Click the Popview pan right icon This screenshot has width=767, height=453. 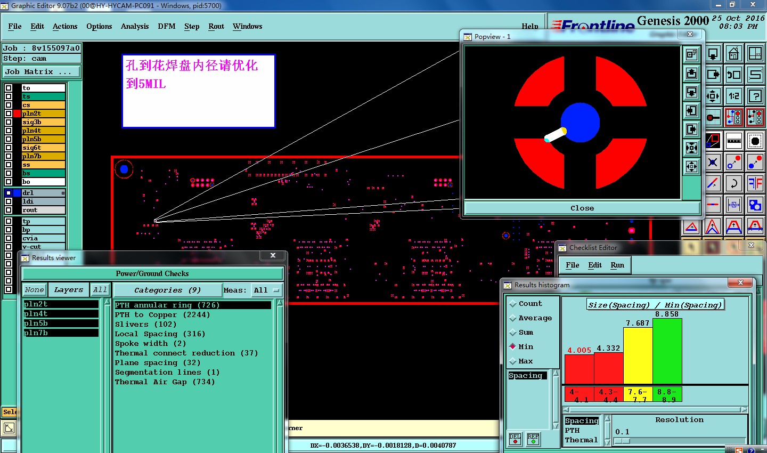point(691,129)
